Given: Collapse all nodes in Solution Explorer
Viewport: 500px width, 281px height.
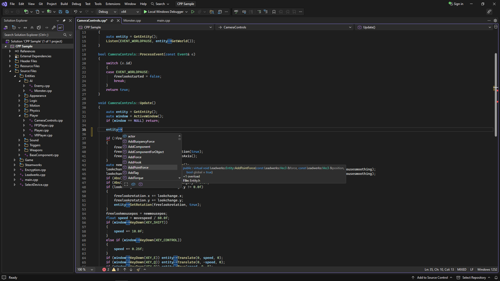Looking at the screenshot, I should 32,28.
